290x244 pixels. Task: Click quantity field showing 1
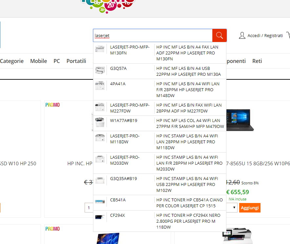click(89, 208)
